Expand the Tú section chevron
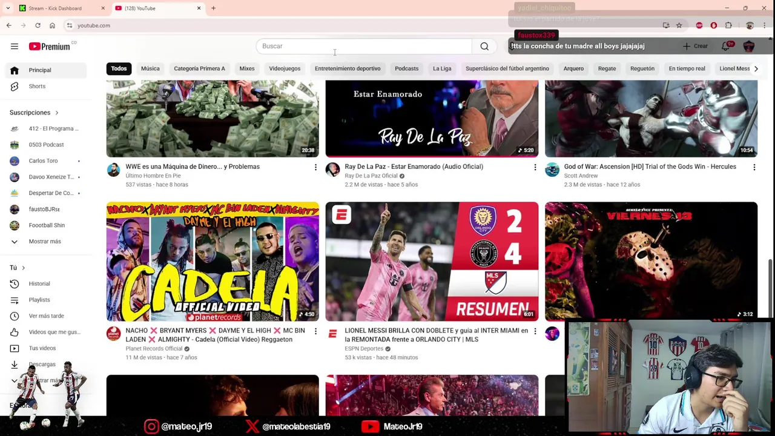This screenshot has width=775, height=436. (23, 268)
